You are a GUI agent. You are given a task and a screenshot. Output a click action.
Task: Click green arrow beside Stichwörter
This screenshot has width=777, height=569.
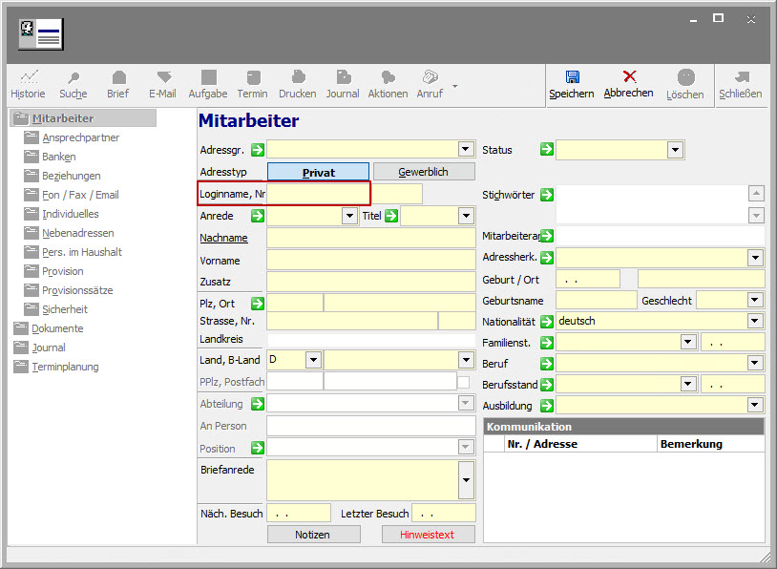(x=546, y=195)
